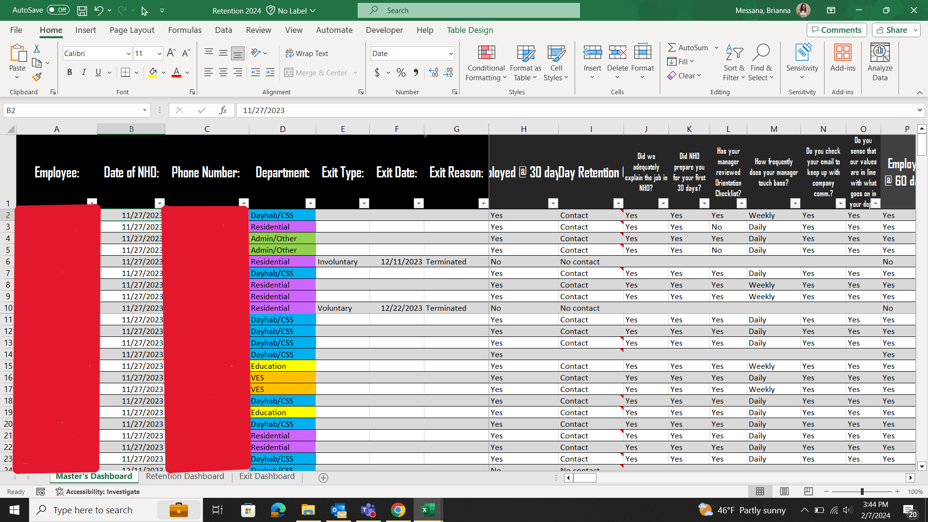
Task: Open Cell Styles gallery
Action: tap(556, 63)
